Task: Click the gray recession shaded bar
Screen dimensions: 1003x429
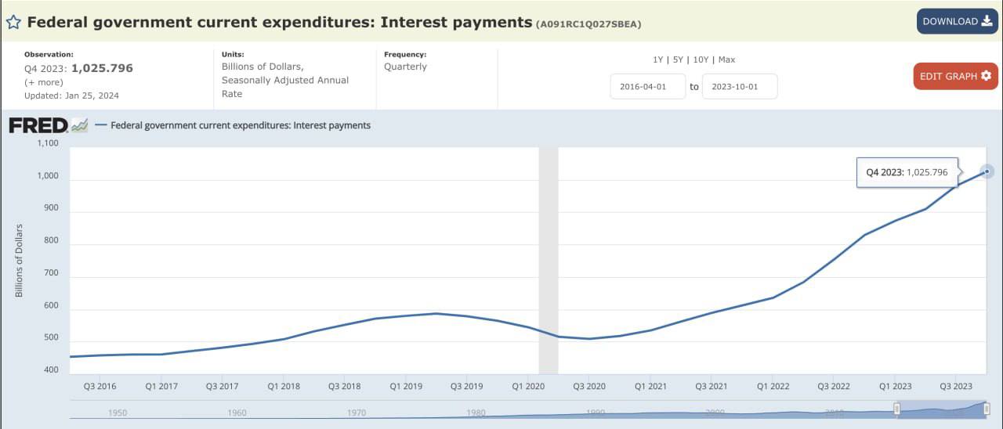Action: click(549, 260)
